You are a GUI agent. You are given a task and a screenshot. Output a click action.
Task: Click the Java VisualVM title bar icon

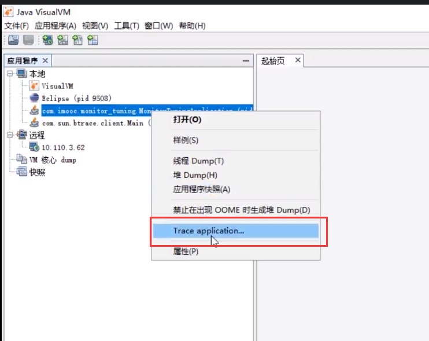point(8,12)
